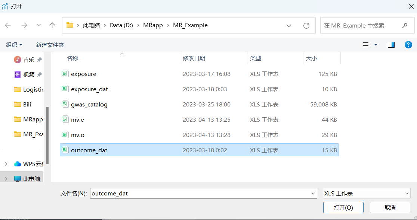This screenshot has height=220, width=417.
Task: Click 新建文件夹 to create a folder
Action: tap(50, 44)
